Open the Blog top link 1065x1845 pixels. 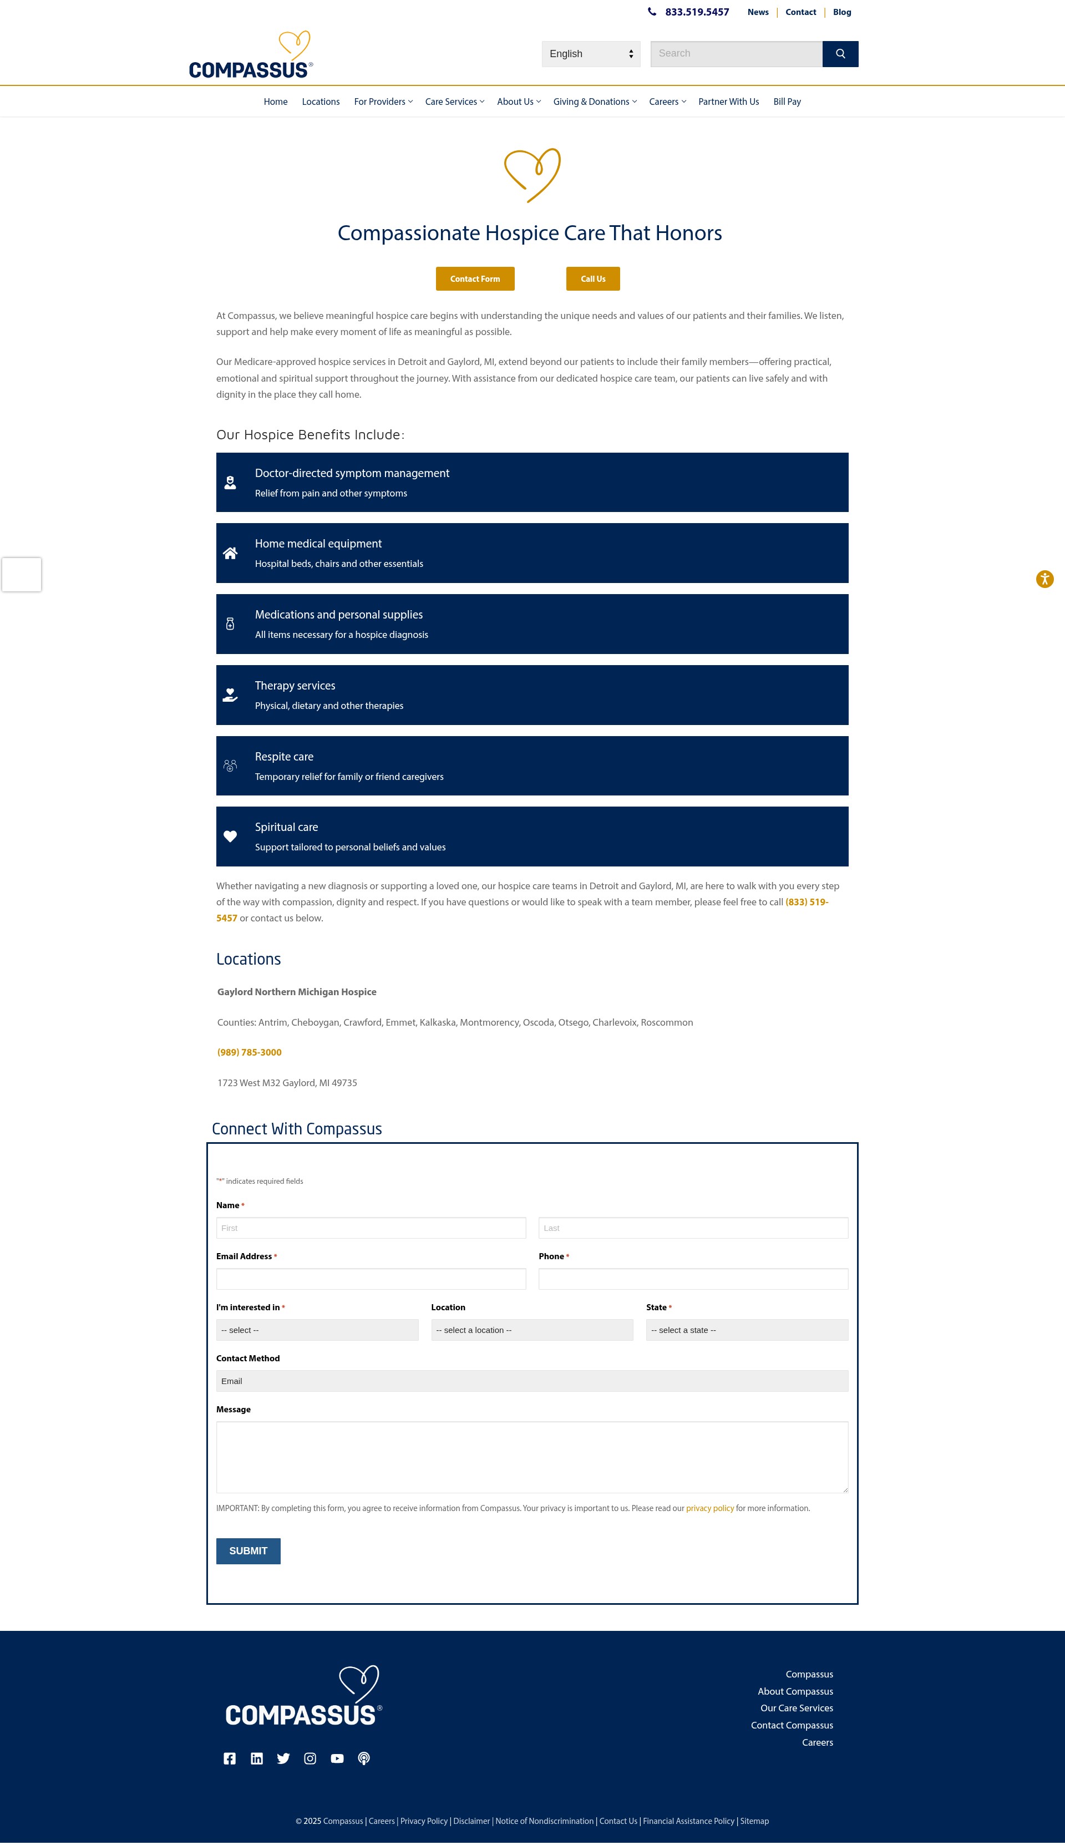click(842, 12)
